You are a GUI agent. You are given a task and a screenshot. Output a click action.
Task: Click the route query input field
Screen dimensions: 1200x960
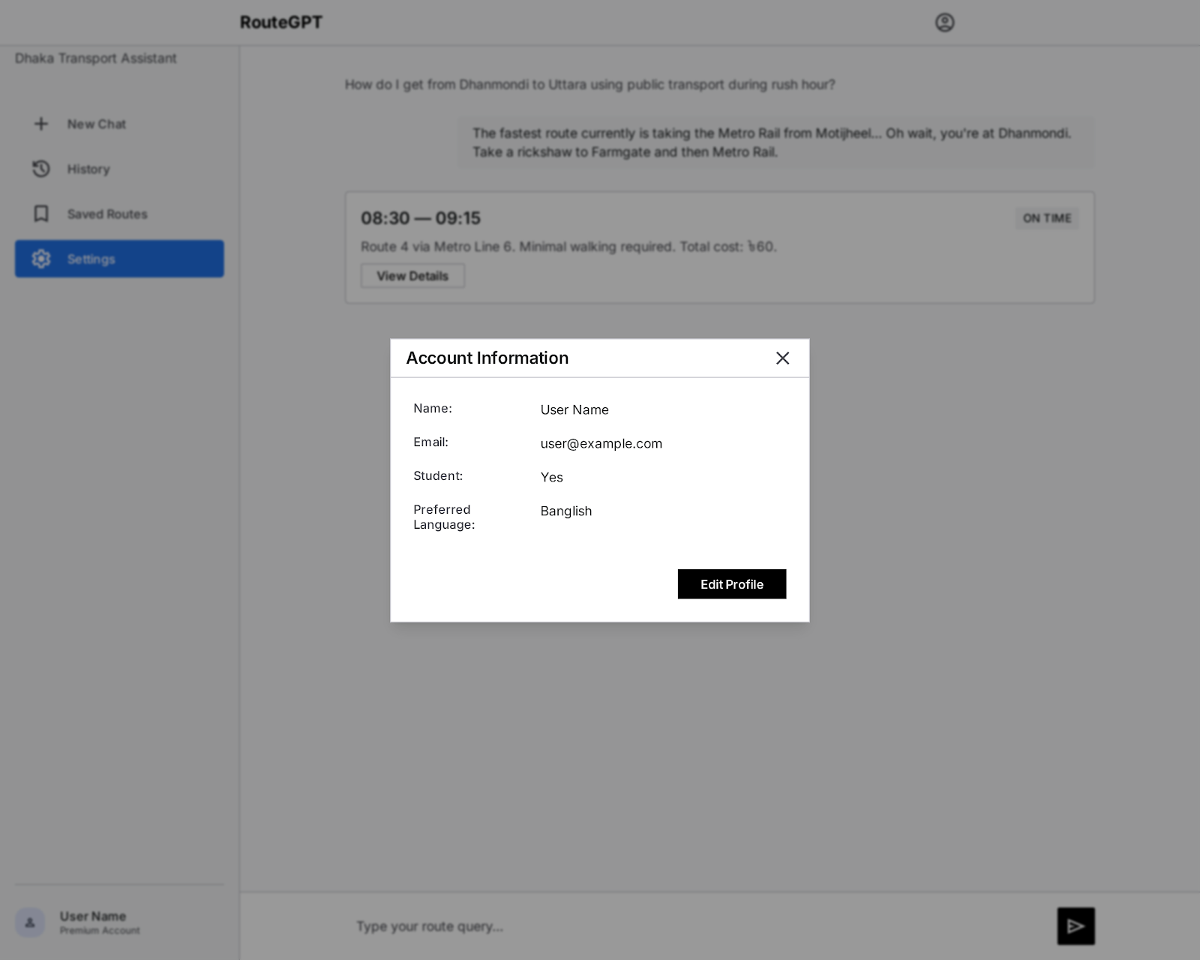click(x=697, y=926)
